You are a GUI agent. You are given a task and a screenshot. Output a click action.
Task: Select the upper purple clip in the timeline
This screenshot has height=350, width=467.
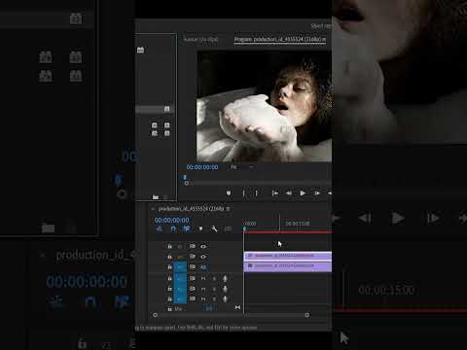pyautogui.click(x=288, y=256)
